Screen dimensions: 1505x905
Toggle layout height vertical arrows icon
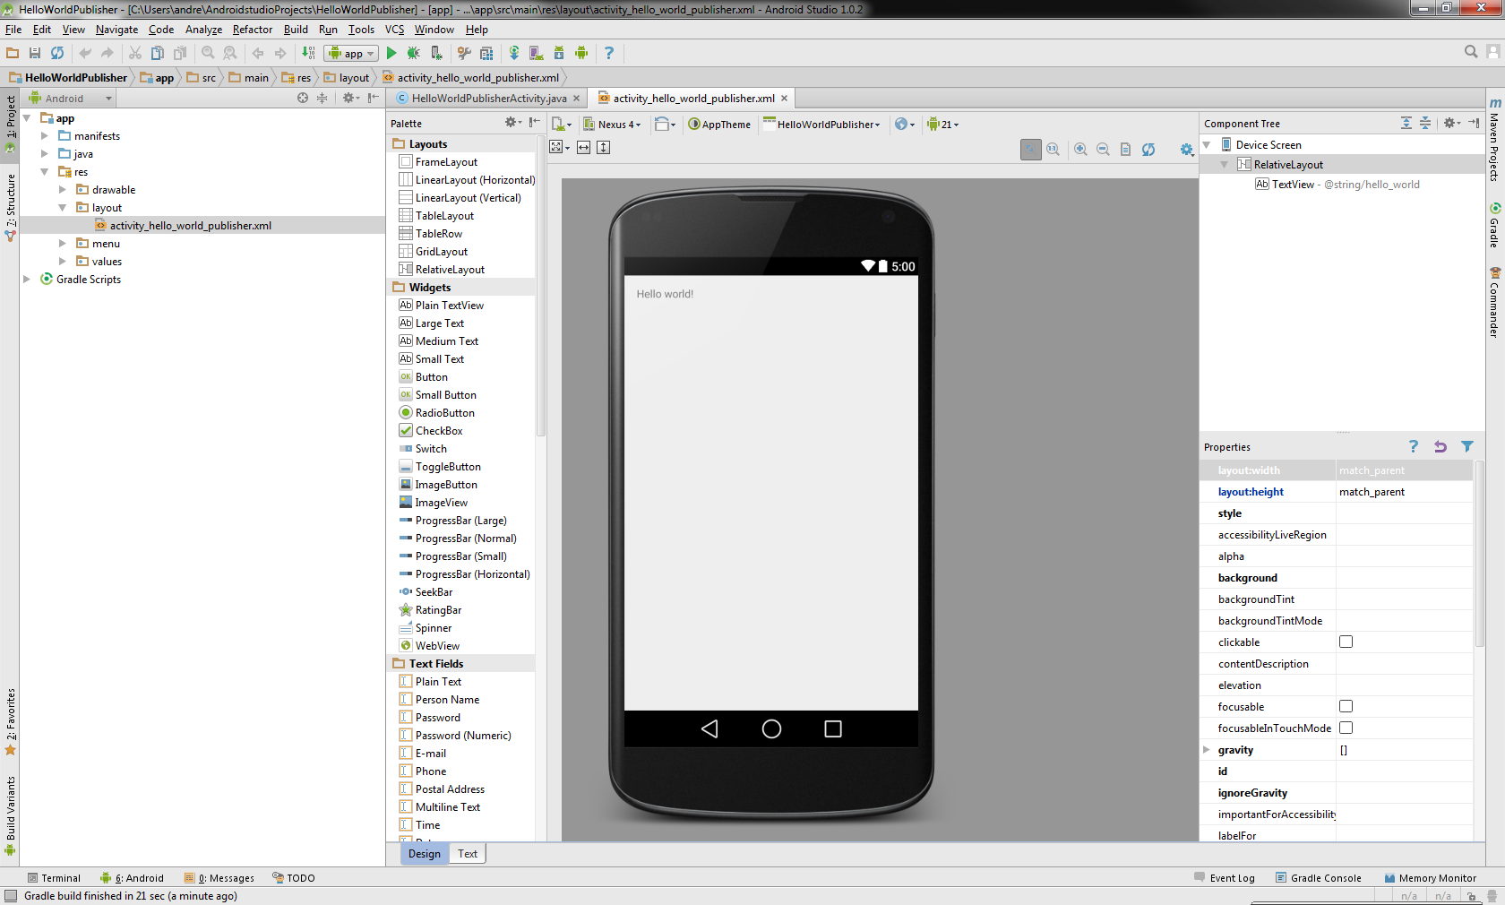pos(604,147)
